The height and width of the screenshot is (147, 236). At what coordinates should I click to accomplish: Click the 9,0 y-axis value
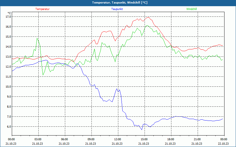9,97
